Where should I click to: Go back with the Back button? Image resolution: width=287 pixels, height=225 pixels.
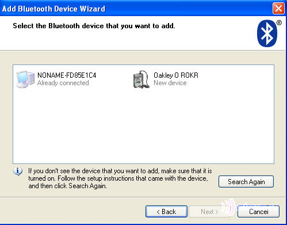(x=166, y=212)
